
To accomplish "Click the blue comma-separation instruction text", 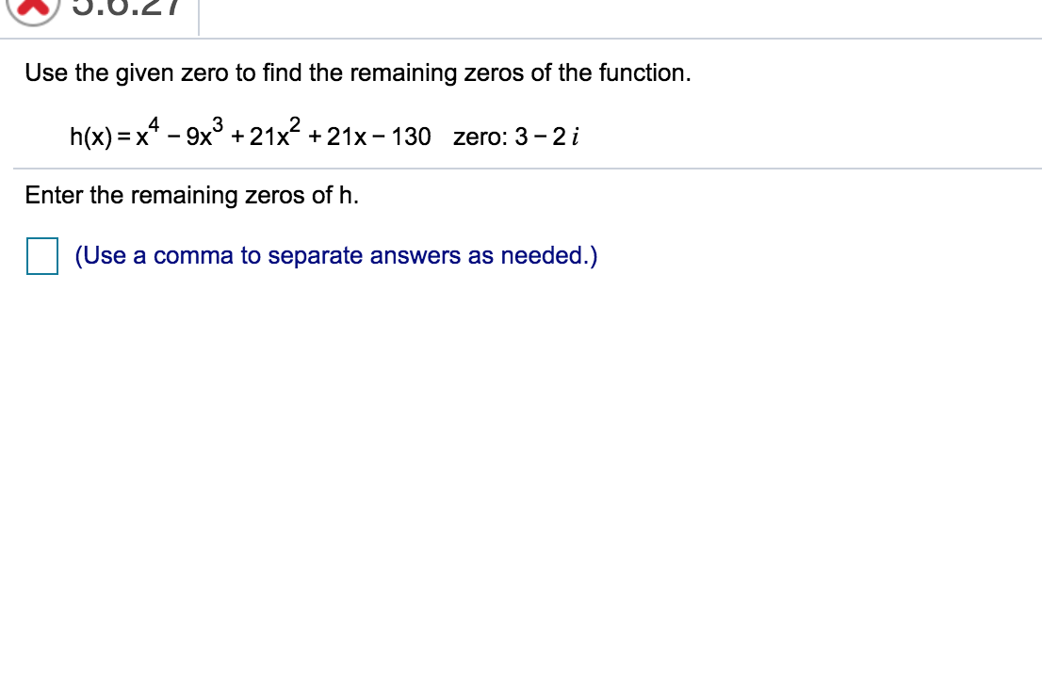I will (335, 255).
